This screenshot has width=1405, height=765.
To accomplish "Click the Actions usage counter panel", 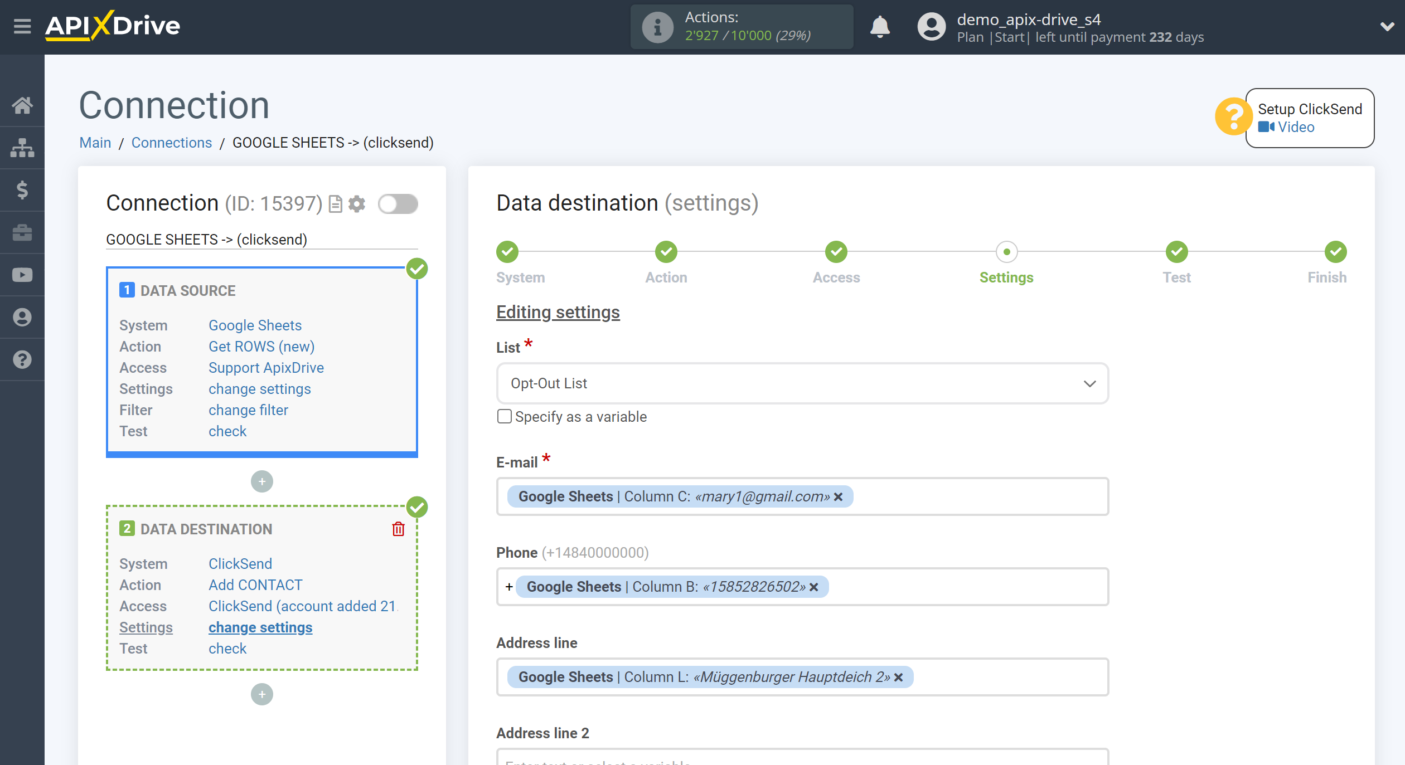I will pos(742,27).
